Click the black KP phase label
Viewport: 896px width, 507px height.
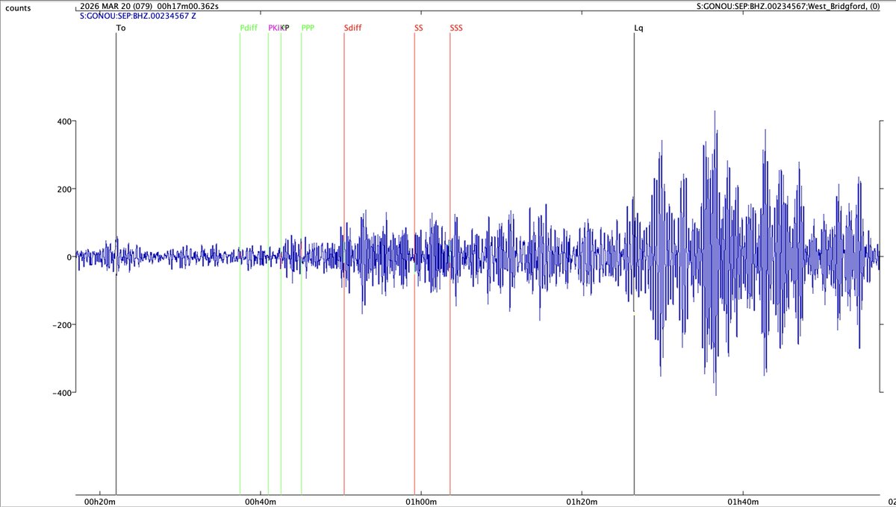click(x=286, y=28)
